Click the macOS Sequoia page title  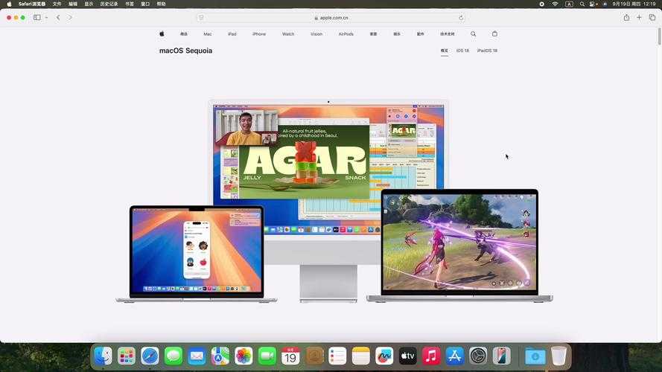click(x=185, y=51)
